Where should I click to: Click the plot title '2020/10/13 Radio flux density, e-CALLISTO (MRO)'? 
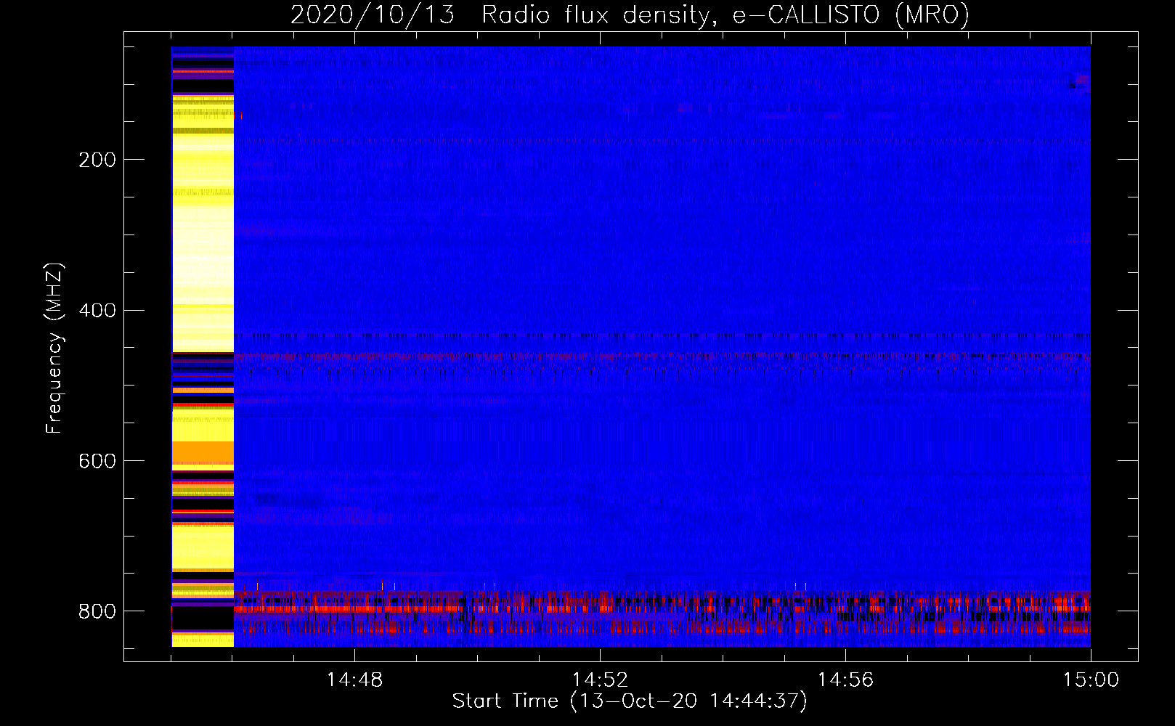[630, 15]
